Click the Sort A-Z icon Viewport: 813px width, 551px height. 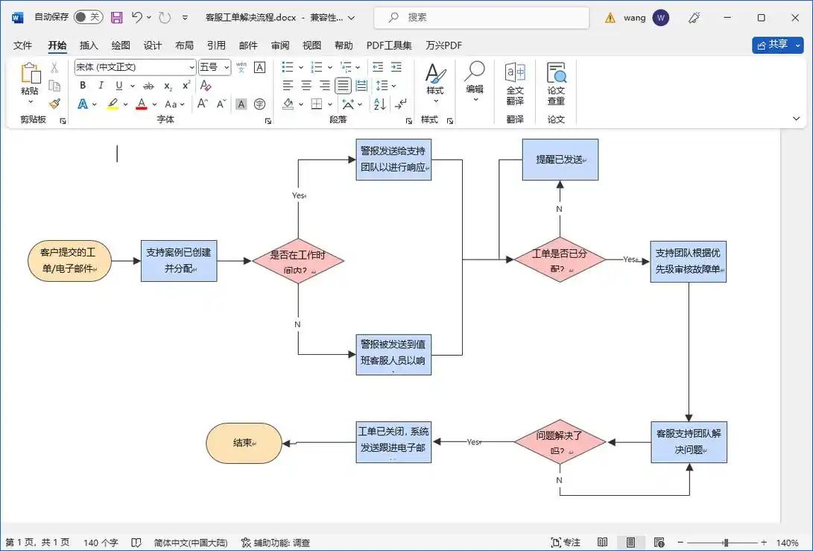pos(379,104)
